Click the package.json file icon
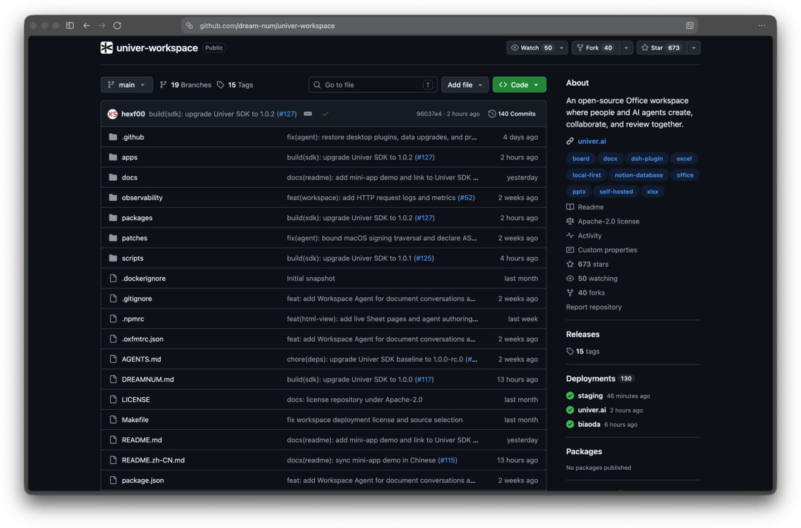 pos(113,480)
